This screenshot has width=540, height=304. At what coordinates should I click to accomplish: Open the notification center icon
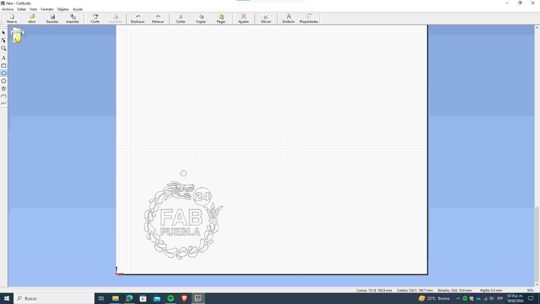pyautogui.click(x=531, y=299)
